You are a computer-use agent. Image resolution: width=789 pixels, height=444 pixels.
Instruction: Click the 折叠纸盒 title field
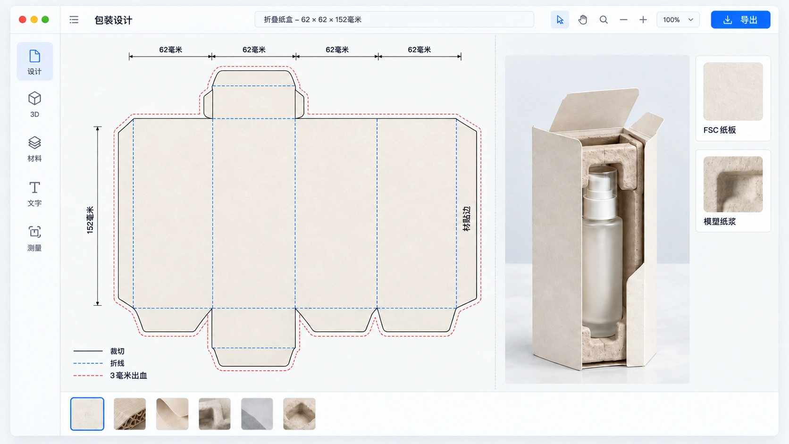pyautogui.click(x=394, y=20)
